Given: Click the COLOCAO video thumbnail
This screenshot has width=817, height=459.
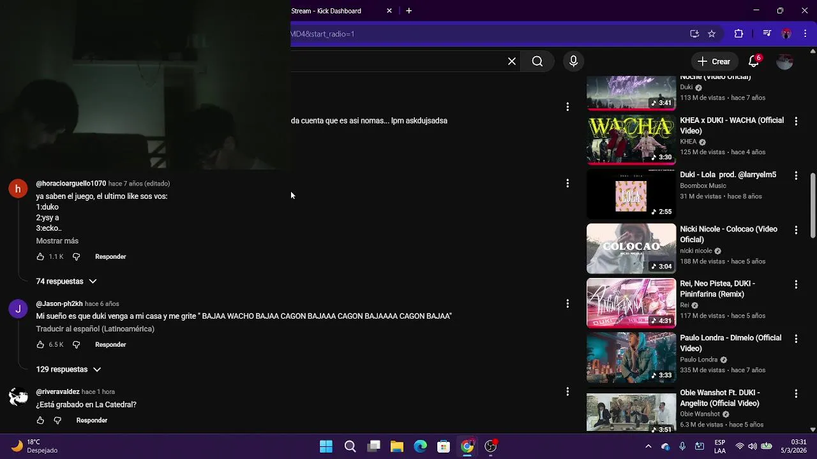Looking at the screenshot, I should point(631,249).
